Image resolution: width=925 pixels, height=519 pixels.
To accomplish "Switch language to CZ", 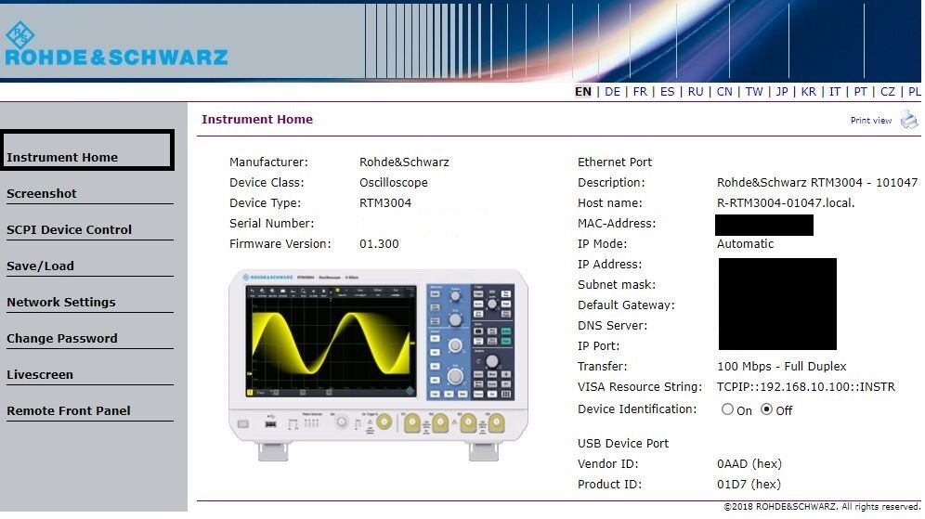I will point(888,91).
